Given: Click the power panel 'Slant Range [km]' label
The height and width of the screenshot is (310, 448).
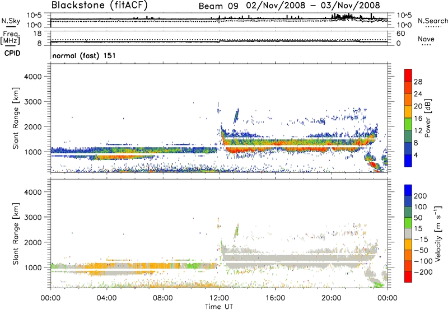Looking at the screenshot, I should click(16, 118).
